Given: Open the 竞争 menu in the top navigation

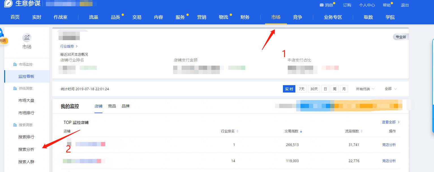Looking at the screenshot, I should tap(297, 17).
